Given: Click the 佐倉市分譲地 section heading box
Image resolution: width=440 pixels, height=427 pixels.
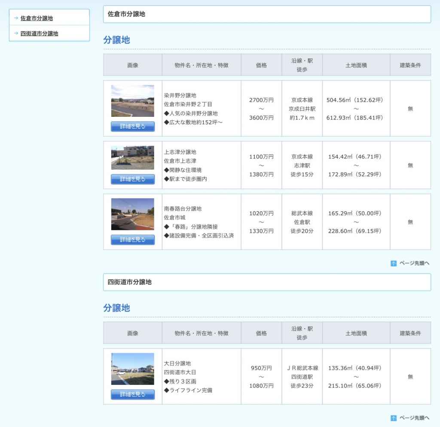Looking at the screenshot, I should point(267,14).
